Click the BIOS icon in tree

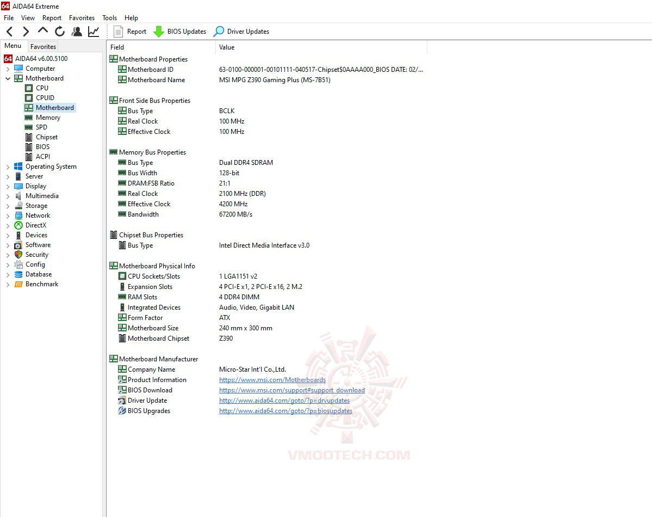pyautogui.click(x=29, y=147)
